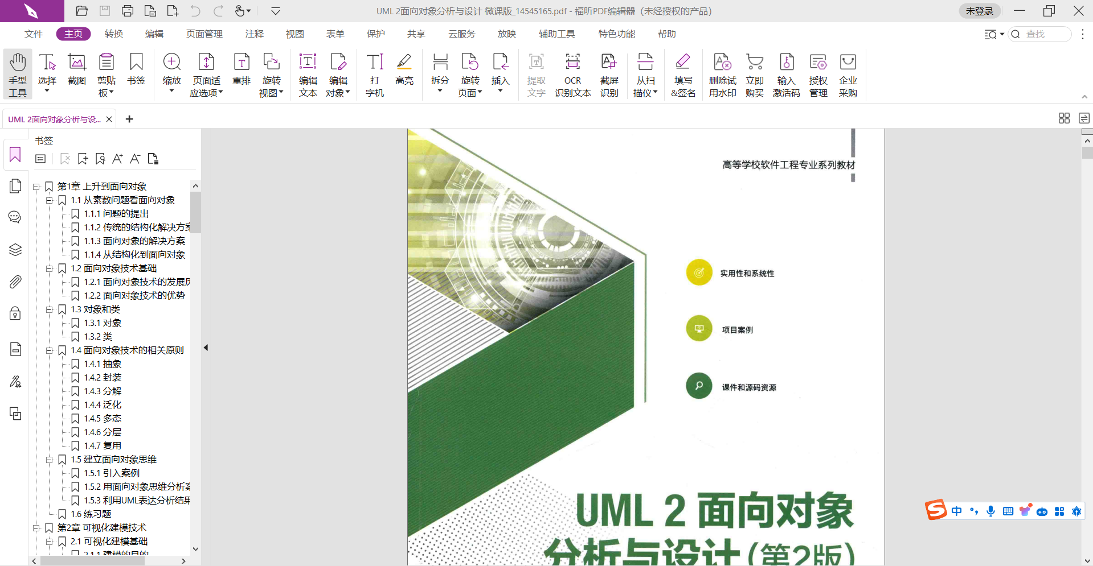Click the OCR 识别文本 icon
Image resolution: width=1093 pixels, height=566 pixels.
[572, 75]
